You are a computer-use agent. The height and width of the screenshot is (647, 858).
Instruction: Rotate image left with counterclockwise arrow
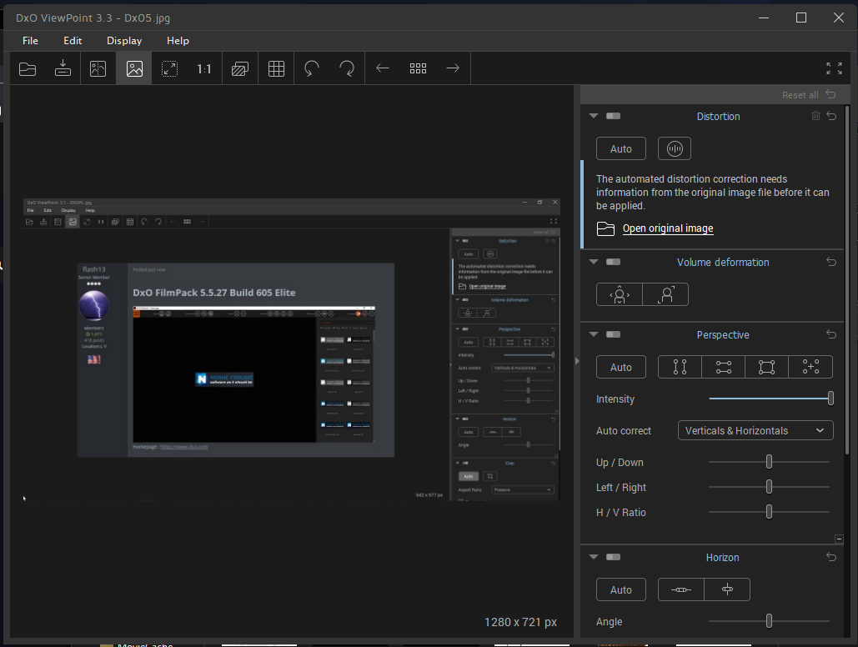point(312,68)
